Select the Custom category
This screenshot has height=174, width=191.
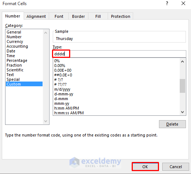24,84
